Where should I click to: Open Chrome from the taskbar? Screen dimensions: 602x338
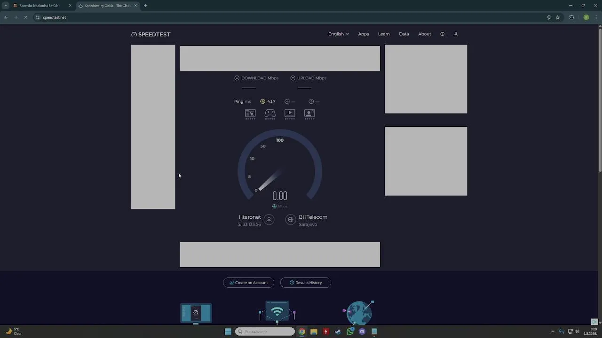302,331
